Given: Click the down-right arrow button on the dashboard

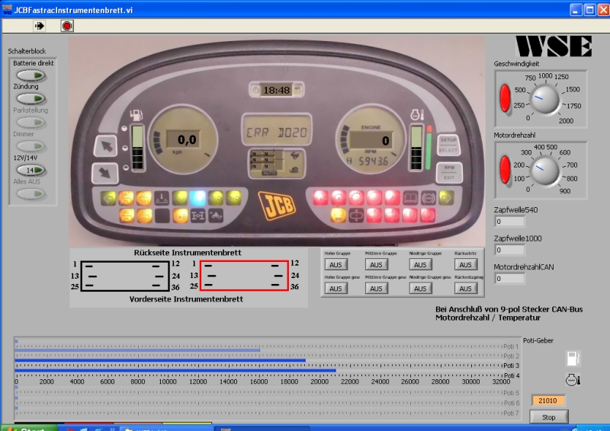Looking at the screenshot, I should click(104, 173).
